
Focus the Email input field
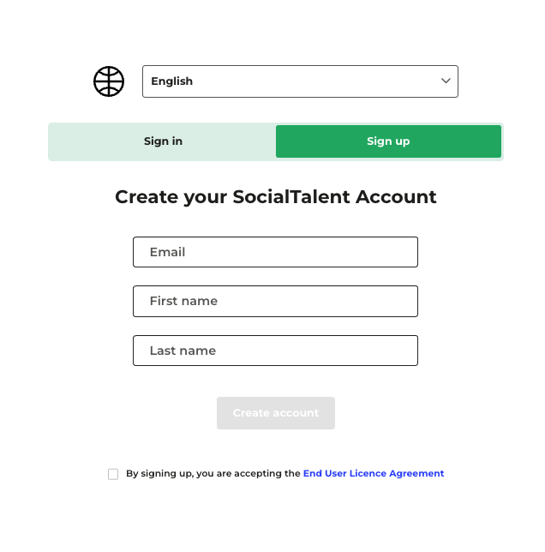[x=275, y=252]
